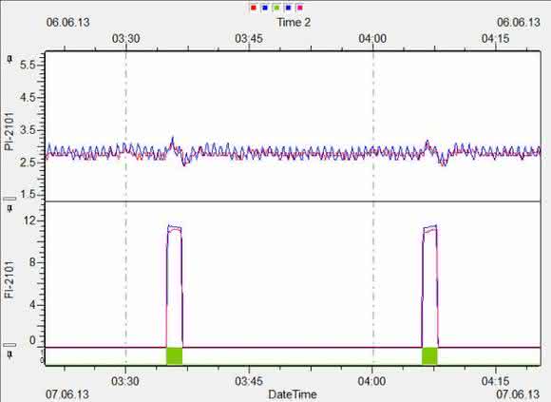Click the first flow pulse peak in the FI-2101 pane
The image size is (551, 402).
(x=174, y=228)
